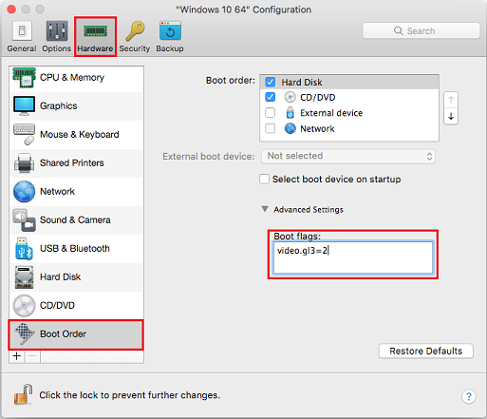Select the Security key icon
Viewport: 487px width, 419px height.
135,31
